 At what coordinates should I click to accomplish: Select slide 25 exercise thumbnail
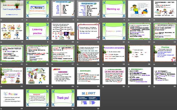88,76
